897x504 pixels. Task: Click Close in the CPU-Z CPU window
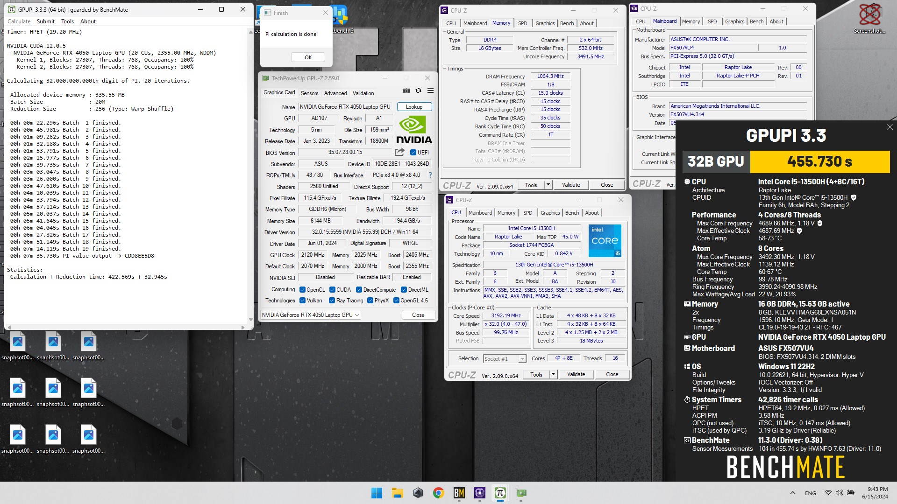(612, 374)
